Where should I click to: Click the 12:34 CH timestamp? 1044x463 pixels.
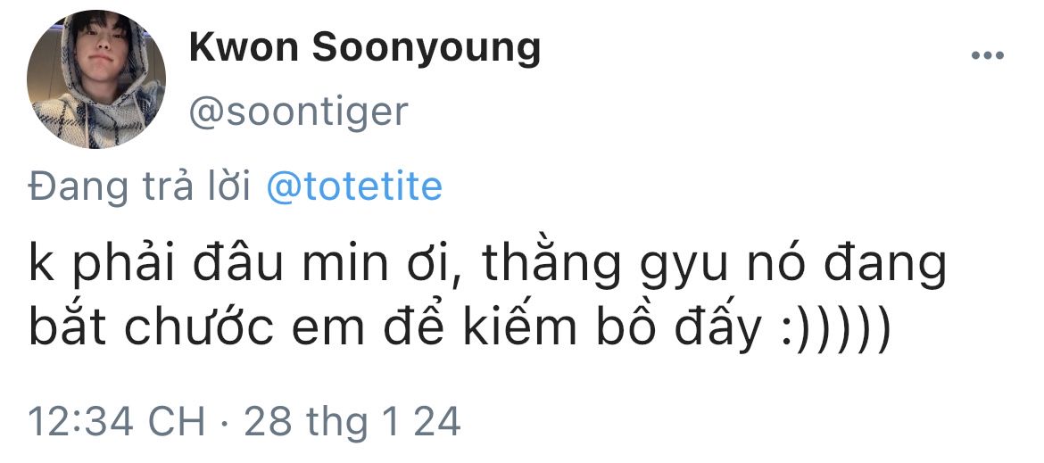(x=117, y=420)
